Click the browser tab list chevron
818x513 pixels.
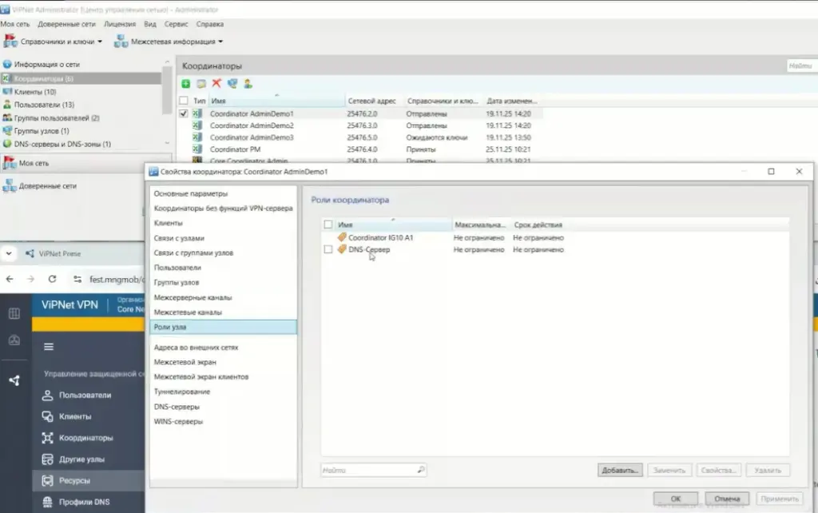tap(9, 253)
